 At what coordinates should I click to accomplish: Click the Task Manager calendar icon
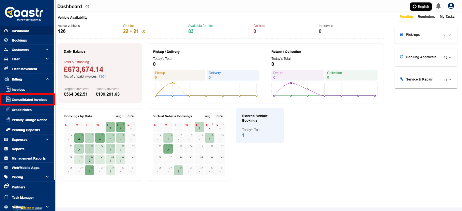pos(6,197)
